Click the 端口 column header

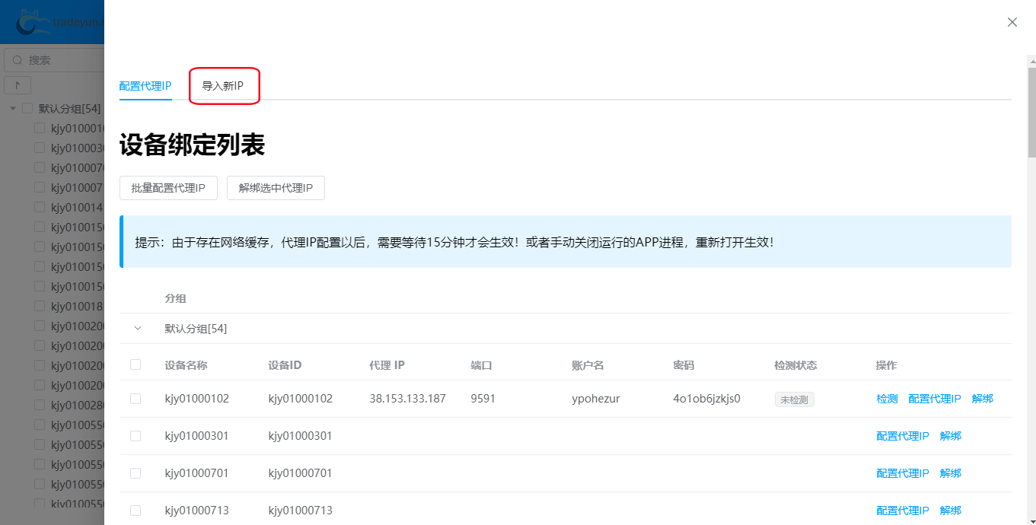click(481, 365)
